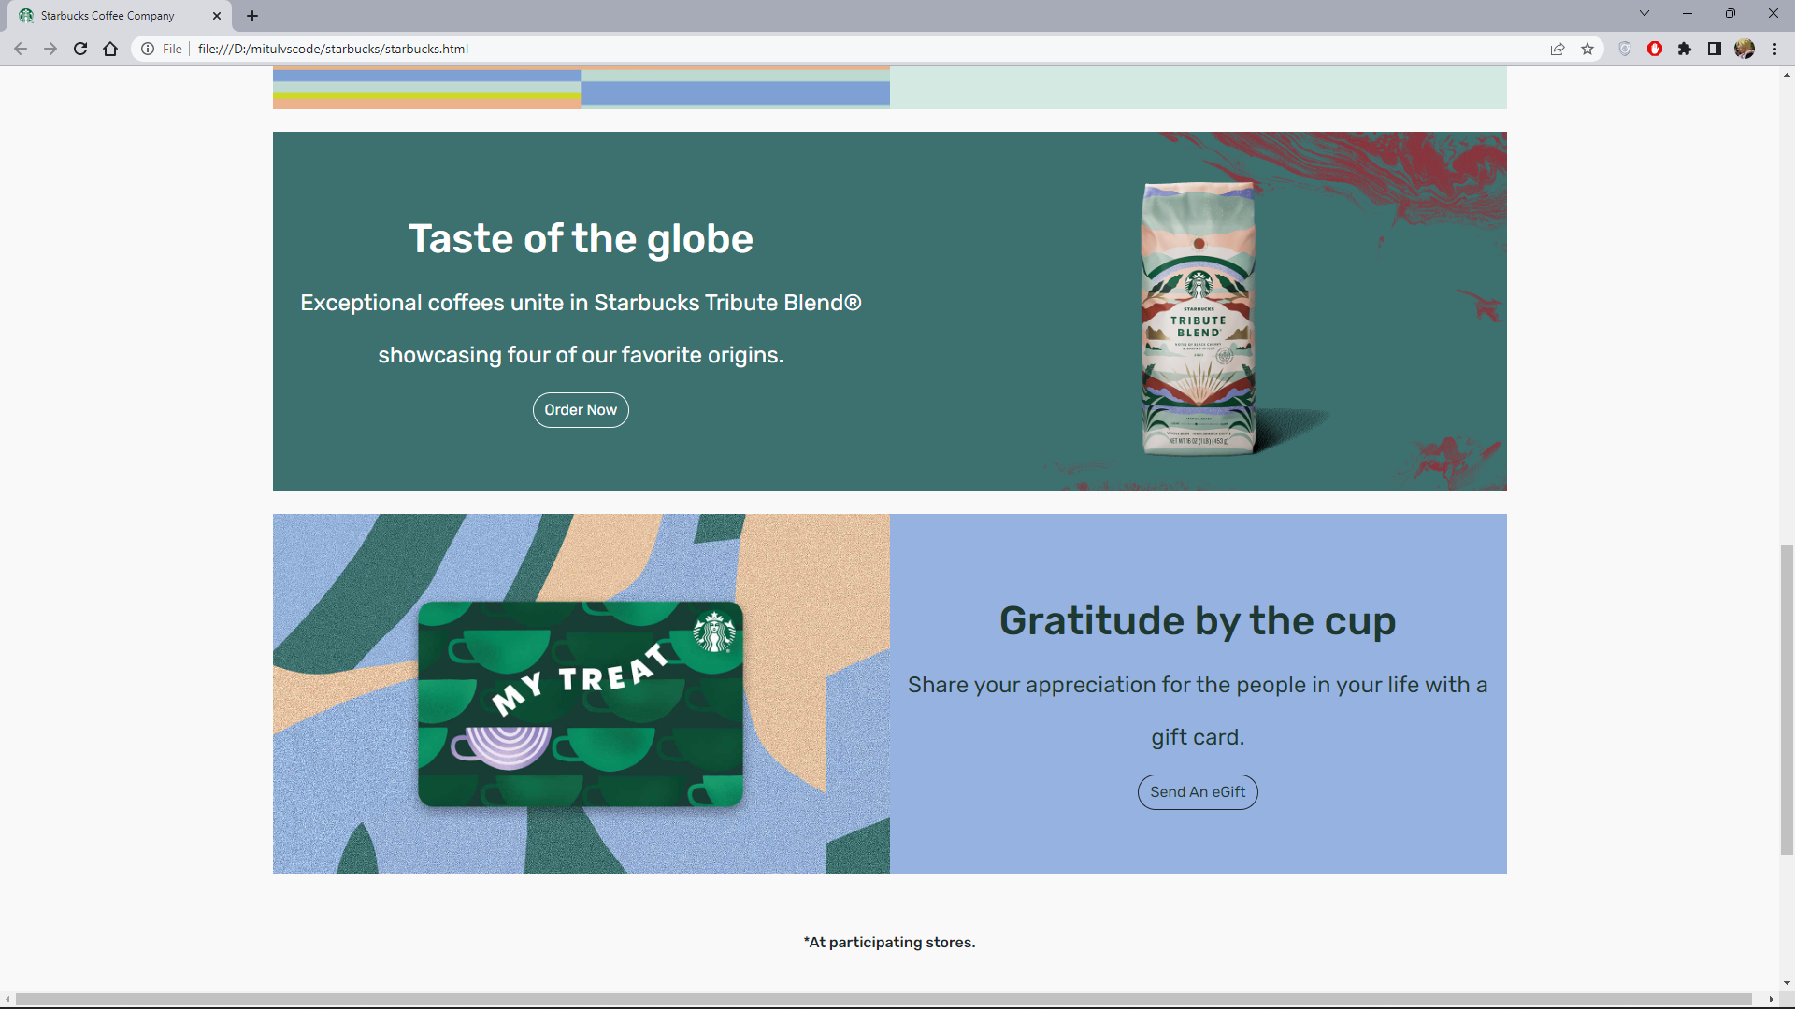Click the Order Now button
This screenshot has height=1009, width=1795.
click(581, 409)
